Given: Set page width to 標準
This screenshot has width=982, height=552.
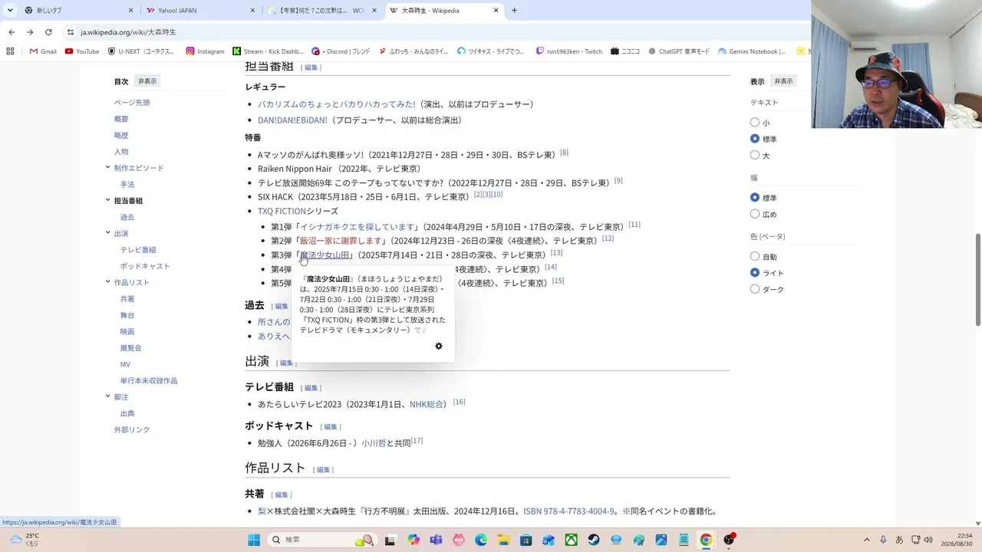Looking at the screenshot, I should [x=755, y=198].
